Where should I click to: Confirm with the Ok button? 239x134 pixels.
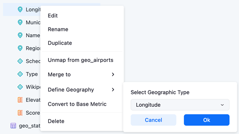coord(207,120)
